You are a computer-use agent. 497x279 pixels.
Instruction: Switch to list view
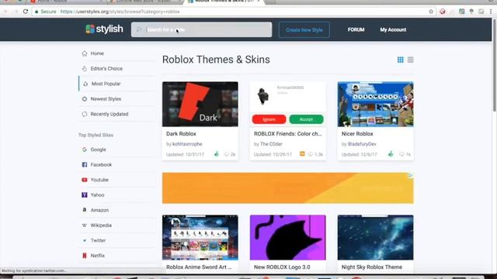coord(411,60)
